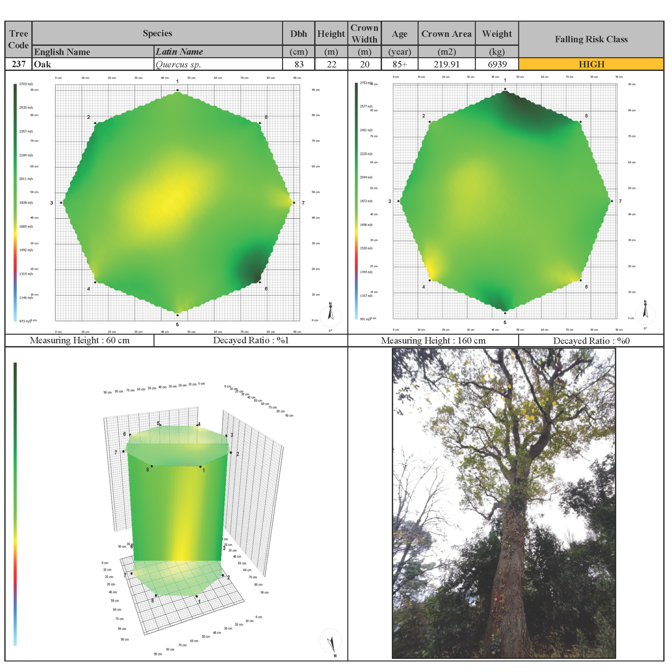The image size is (672, 672).
Task: Select sensor point 7 on the 160 cm tomogram
Action: tap(612, 201)
